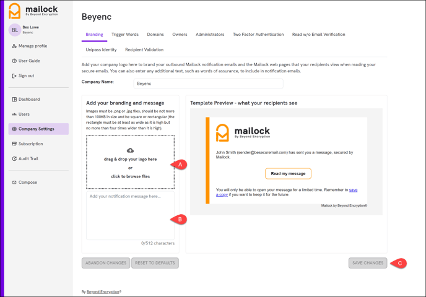Viewport: 426px width, 297px height.
Task: Click the Subscription card icon
Action: pyautogui.click(x=14, y=144)
